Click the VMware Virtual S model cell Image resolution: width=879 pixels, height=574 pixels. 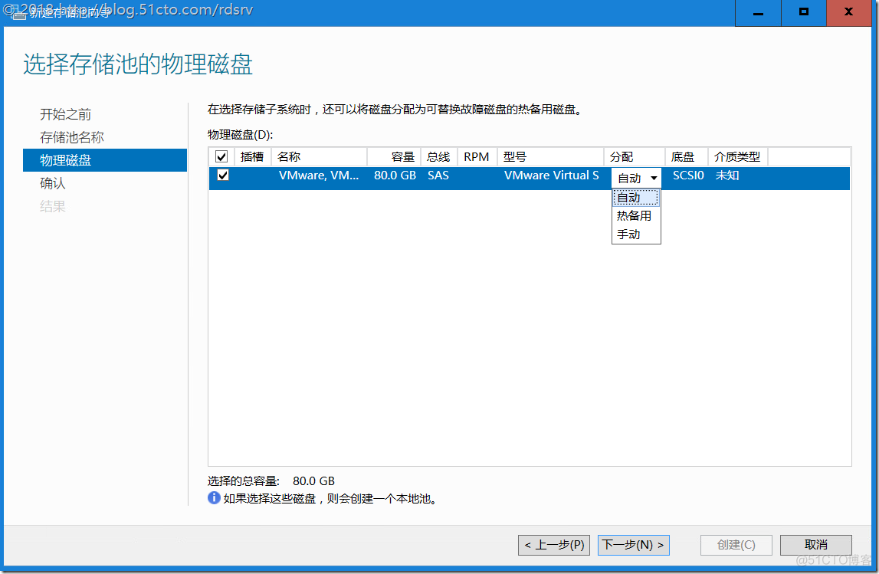[x=552, y=175]
